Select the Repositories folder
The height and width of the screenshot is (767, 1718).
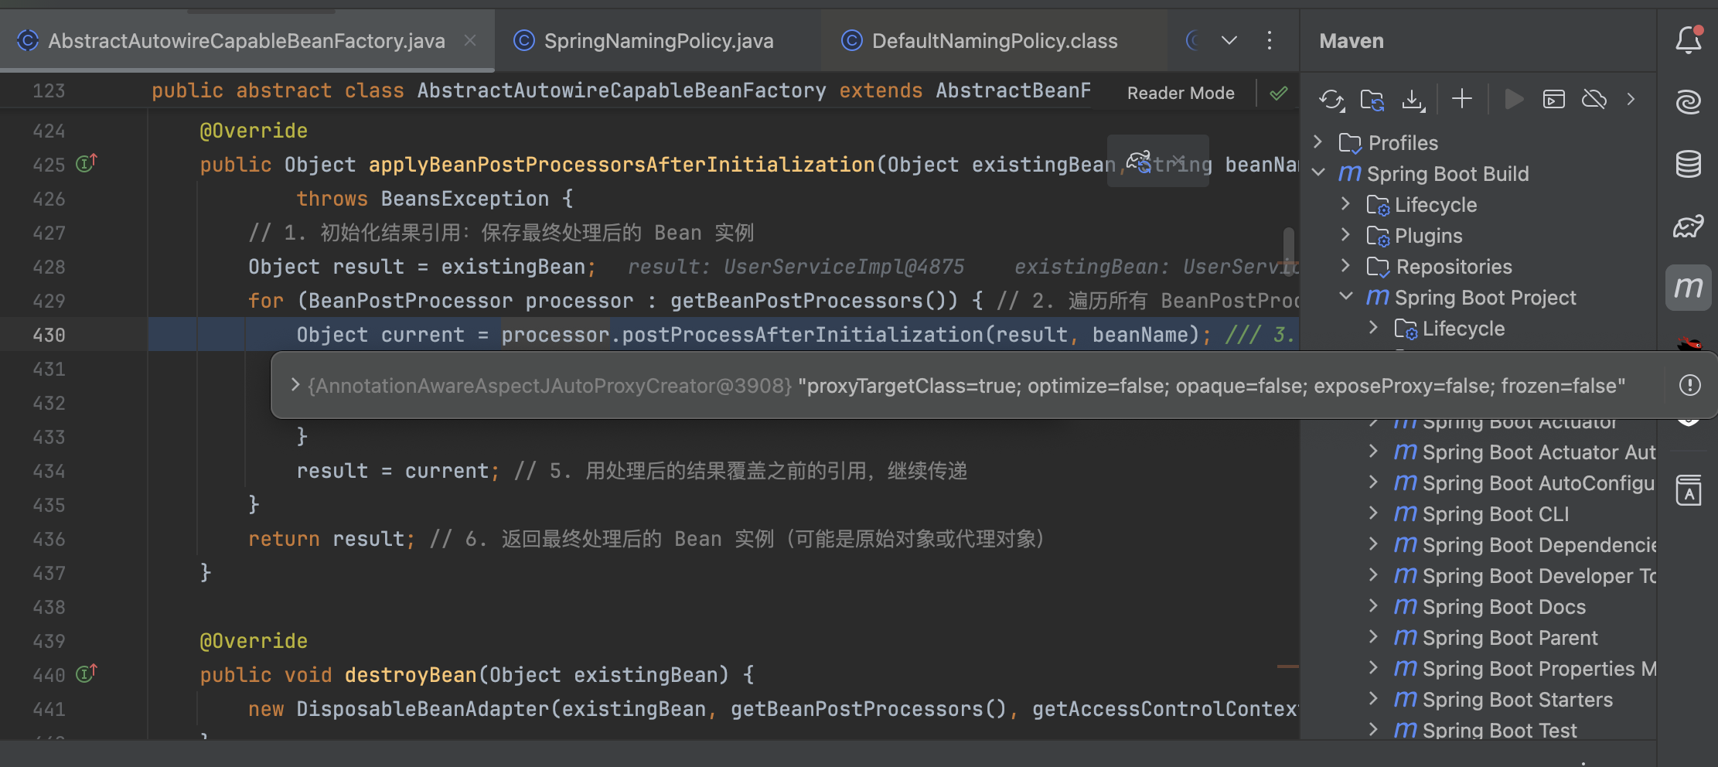1454,267
